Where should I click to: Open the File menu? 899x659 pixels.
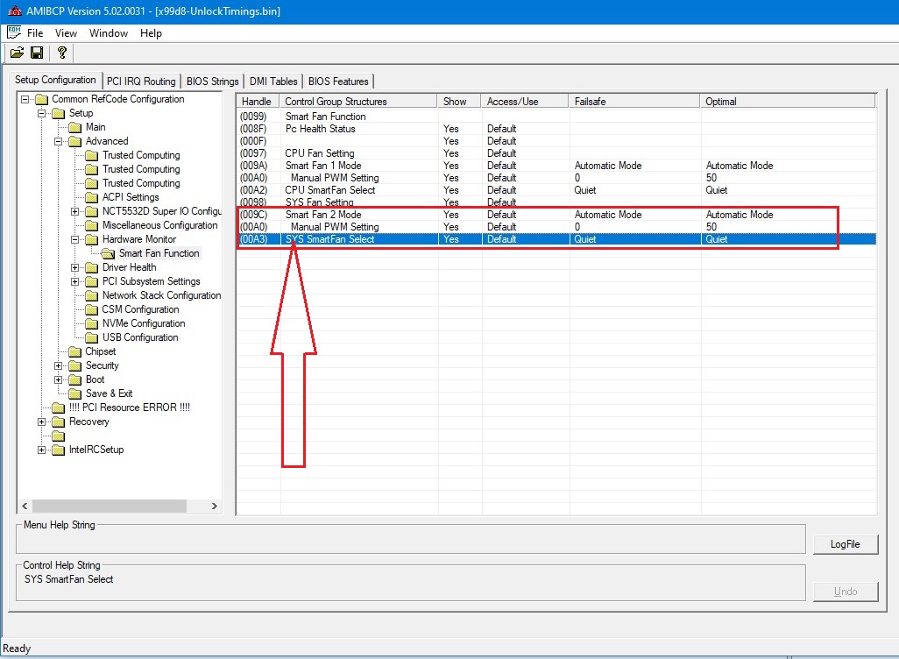[35, 33]
